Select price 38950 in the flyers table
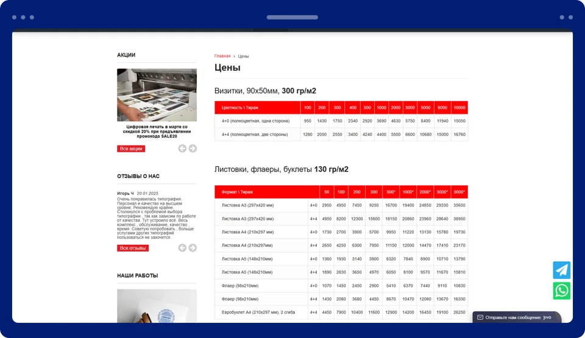The image size is (585, 338). [459, 219]
